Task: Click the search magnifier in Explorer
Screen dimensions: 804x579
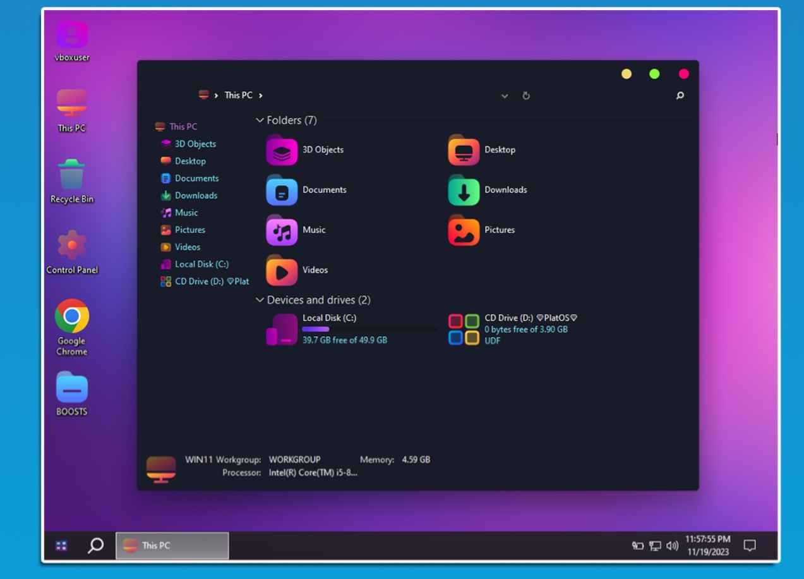Action: 680,95
